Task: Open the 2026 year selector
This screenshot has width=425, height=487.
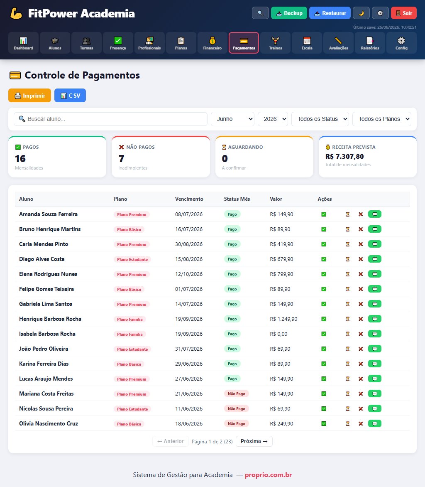Action: (x=273, y=119)
